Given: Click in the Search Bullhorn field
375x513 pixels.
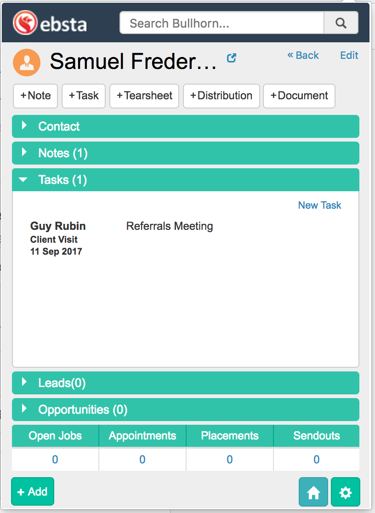Looking at the screenshot, I should pyautogui.click(x=222, y=23).
